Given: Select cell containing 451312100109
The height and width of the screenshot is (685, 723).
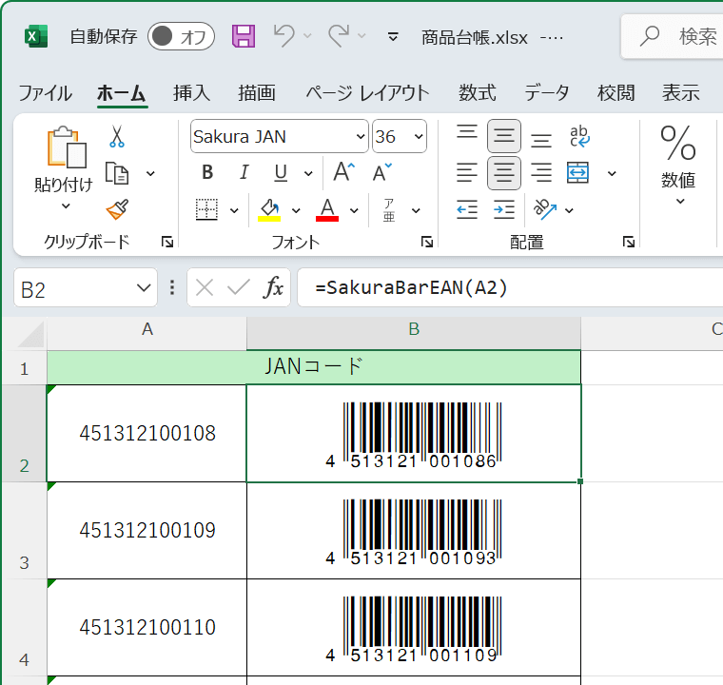Looking at the screenshot, I should [x=147, y=530].
